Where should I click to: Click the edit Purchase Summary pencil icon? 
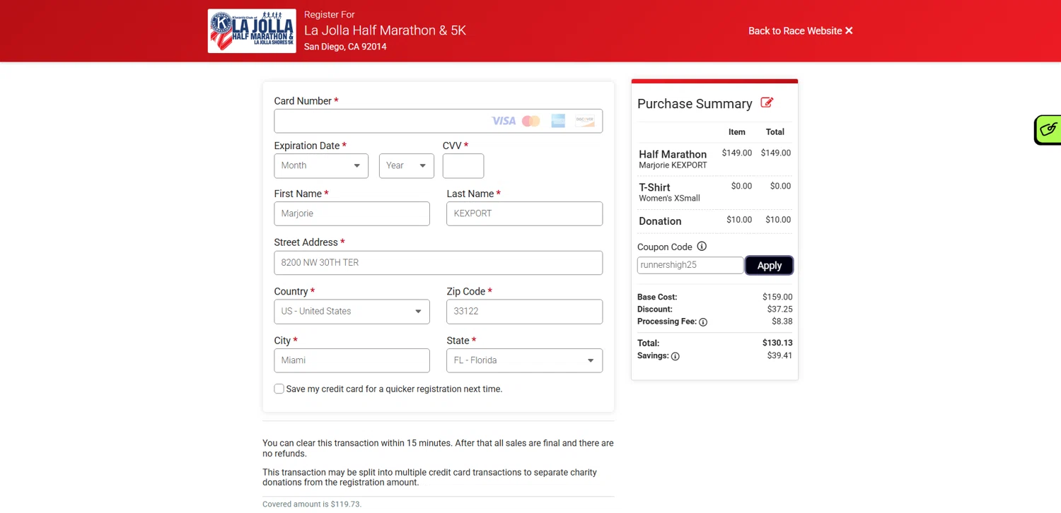coord(767,103)
